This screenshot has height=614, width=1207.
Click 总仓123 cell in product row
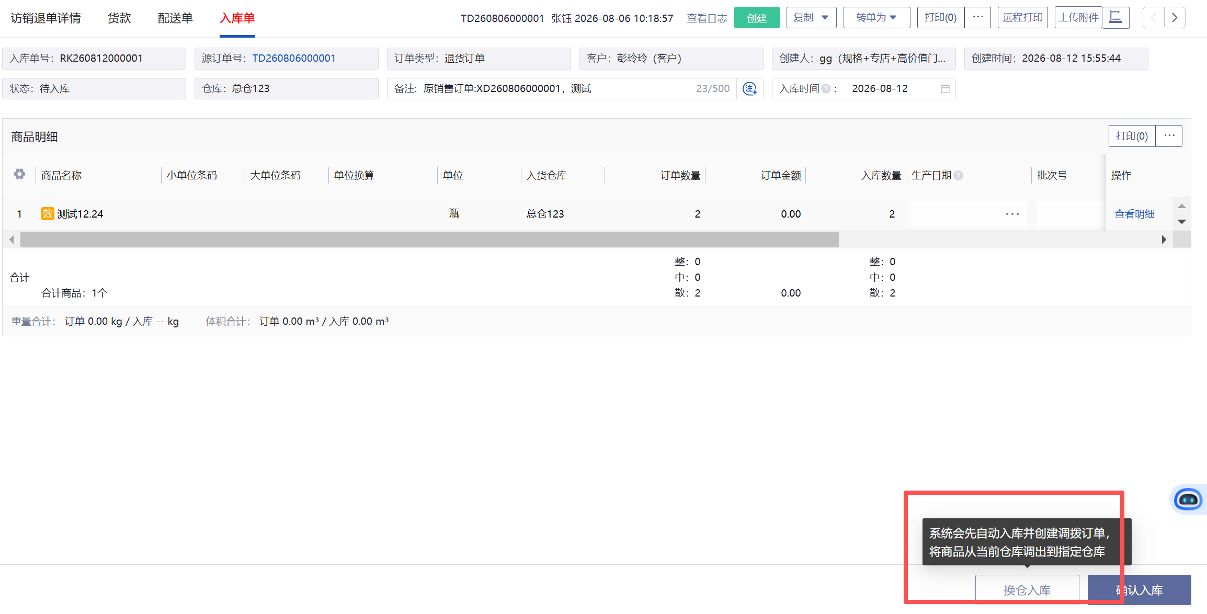tap(545, 214)
